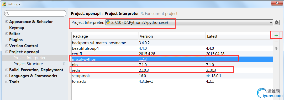
Task: Sort by Version column header
Action: click(172, 36)
